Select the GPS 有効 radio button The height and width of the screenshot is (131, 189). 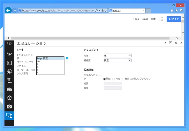(114, 79)
